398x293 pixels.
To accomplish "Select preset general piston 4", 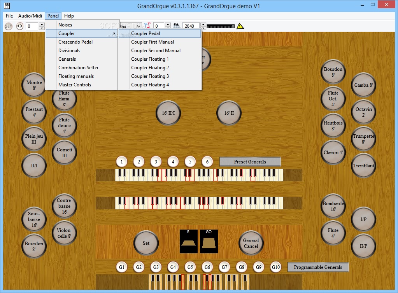I will click(173, 162).
